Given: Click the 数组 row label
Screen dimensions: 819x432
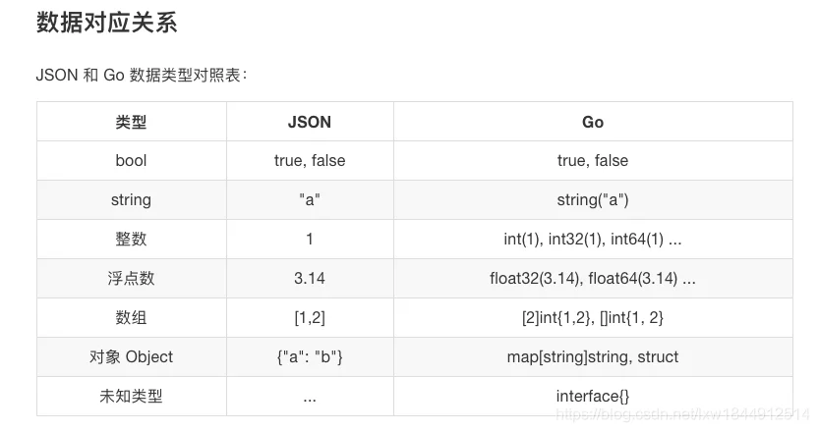Looking at the screenshot, I should (131, 317).
